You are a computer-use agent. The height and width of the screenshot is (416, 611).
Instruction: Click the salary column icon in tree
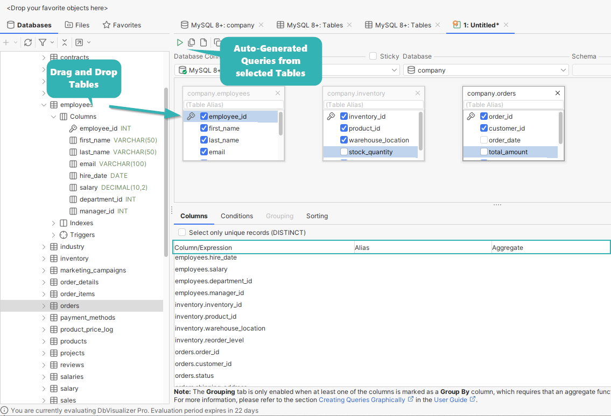click(73, 188)
